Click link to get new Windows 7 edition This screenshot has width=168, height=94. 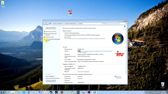coord(85,39)
